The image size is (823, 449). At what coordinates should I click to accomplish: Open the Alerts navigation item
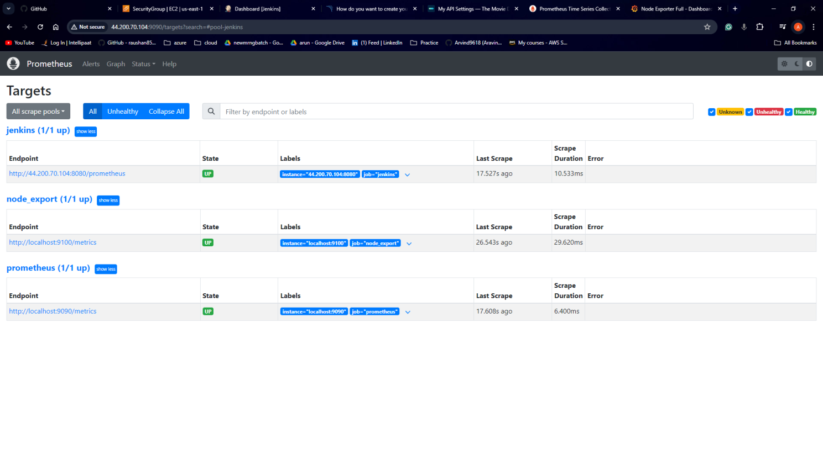click(x=91, y=64)
